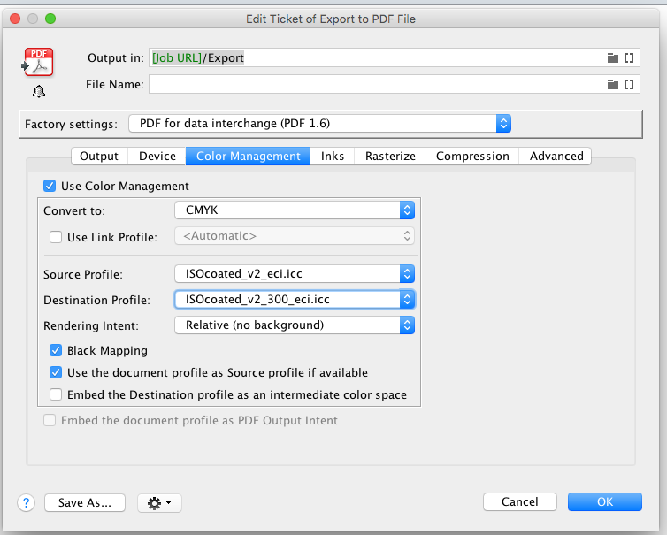Screen dimensions: 667x535
Task: Insert variable brackets in Output in field
Action: (629, 57)
